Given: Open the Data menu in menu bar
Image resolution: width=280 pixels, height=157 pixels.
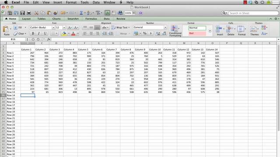Looking at the screenshot, I should pyautogui.click(x=96, y=2).
